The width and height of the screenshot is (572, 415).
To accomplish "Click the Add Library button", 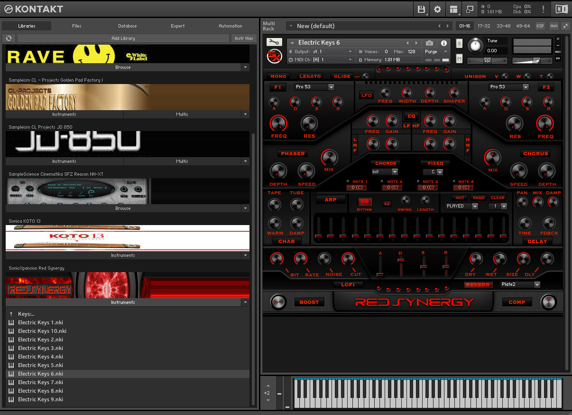I will tap(123, 38).
